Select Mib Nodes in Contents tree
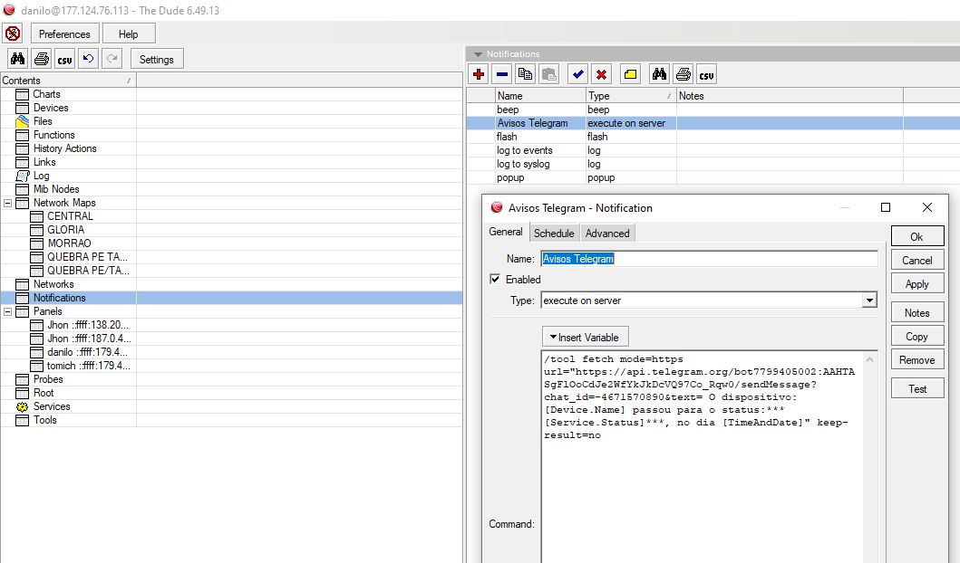This screenshot has height=563, width=960. tap(56, 189)
